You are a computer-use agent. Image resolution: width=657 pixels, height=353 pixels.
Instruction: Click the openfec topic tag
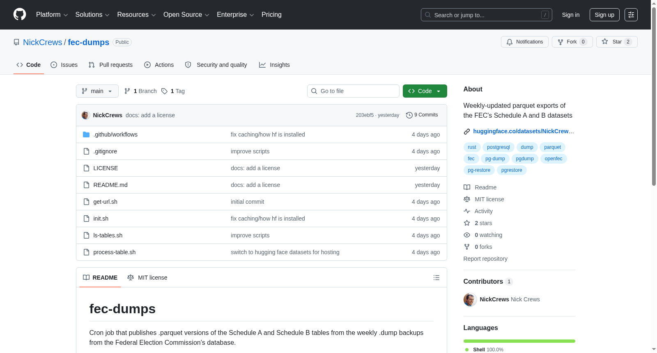(x=554, y=159)
